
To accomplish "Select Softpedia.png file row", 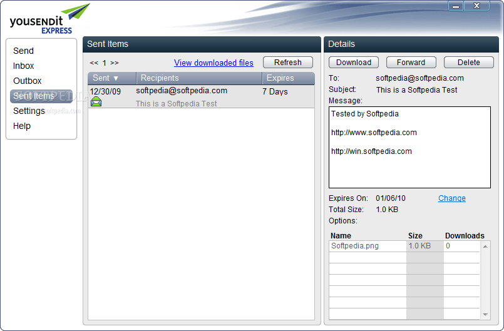I will click(404, 246).
